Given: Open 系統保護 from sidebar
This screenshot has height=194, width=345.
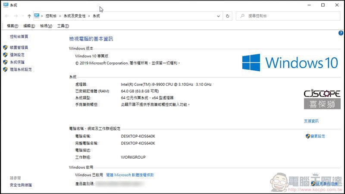Looking at the screenshot, I should tap(17, 62).
